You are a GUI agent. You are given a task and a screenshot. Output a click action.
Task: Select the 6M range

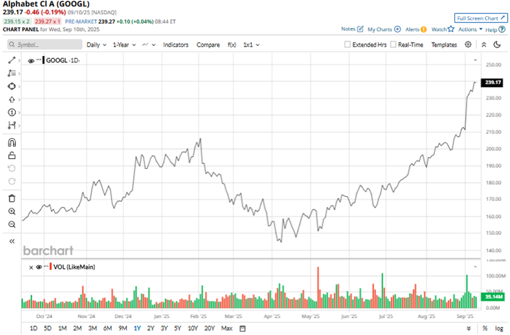tap(108, 328)
